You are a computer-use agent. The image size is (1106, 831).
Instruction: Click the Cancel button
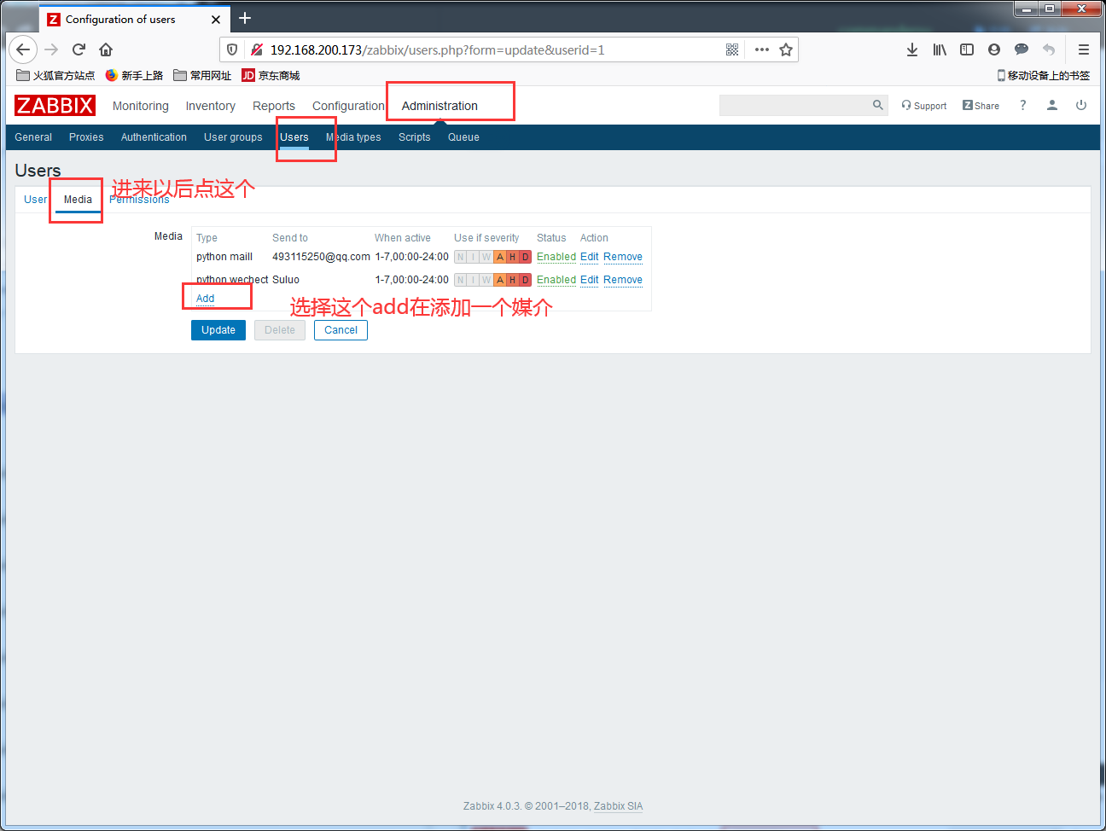(x=341, y=330)
